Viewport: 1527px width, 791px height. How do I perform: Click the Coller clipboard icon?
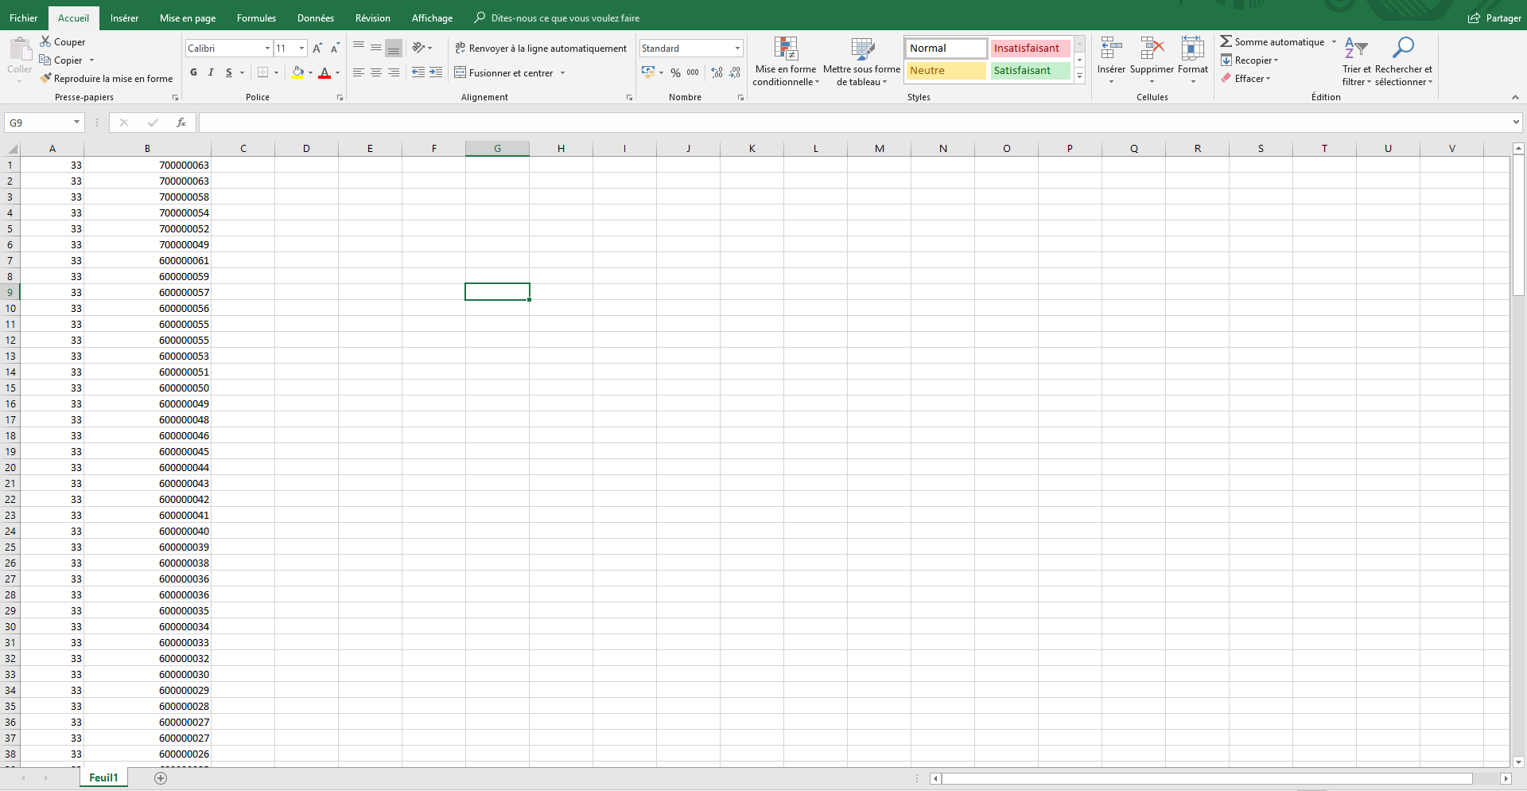[x=20, y=50]
